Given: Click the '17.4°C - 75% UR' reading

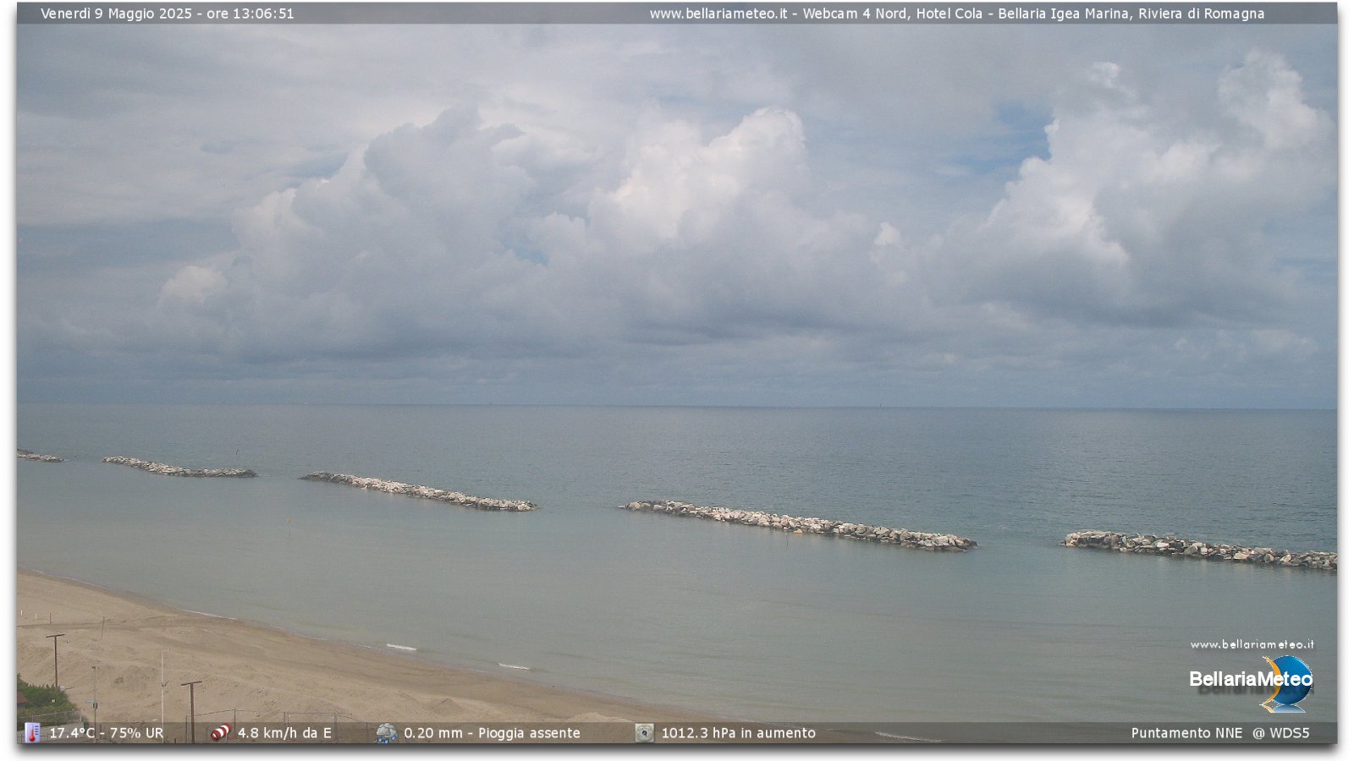Looking at the screenshot, I should click(x=106, y=733).
